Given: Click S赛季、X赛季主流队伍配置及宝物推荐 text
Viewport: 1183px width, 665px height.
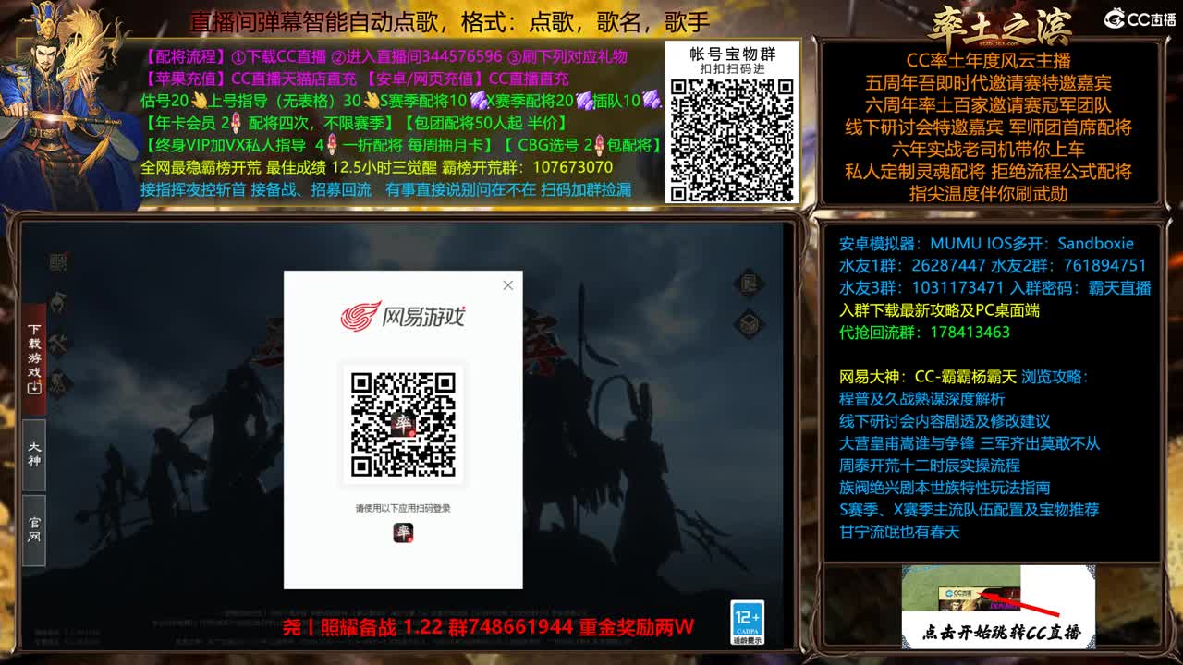Looking at the screenshot, I should (x=969, y=510).
